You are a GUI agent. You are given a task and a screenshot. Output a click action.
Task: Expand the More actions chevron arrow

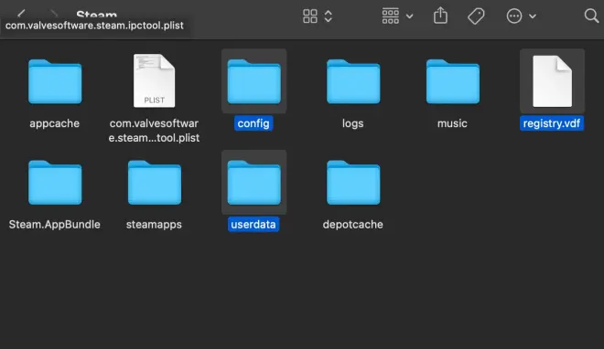(x=533, y=16)
